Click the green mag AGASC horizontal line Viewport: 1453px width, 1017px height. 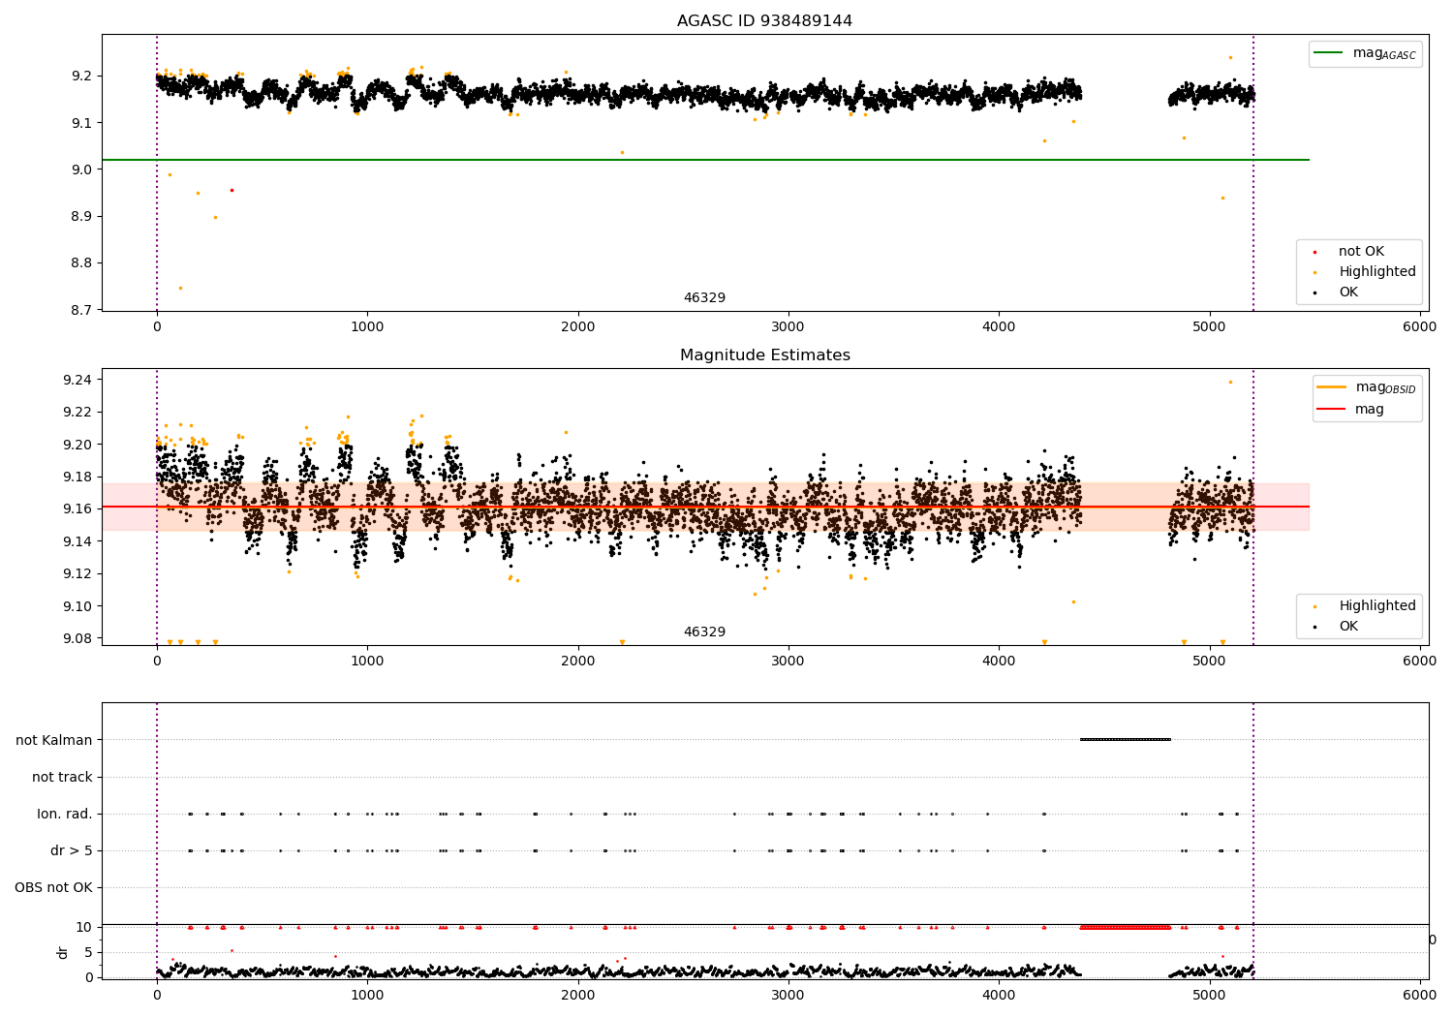705,160
